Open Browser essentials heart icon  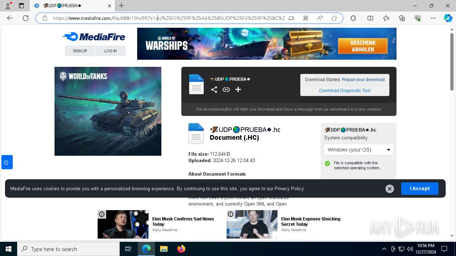pyautogui.click(x=418, y=18)
